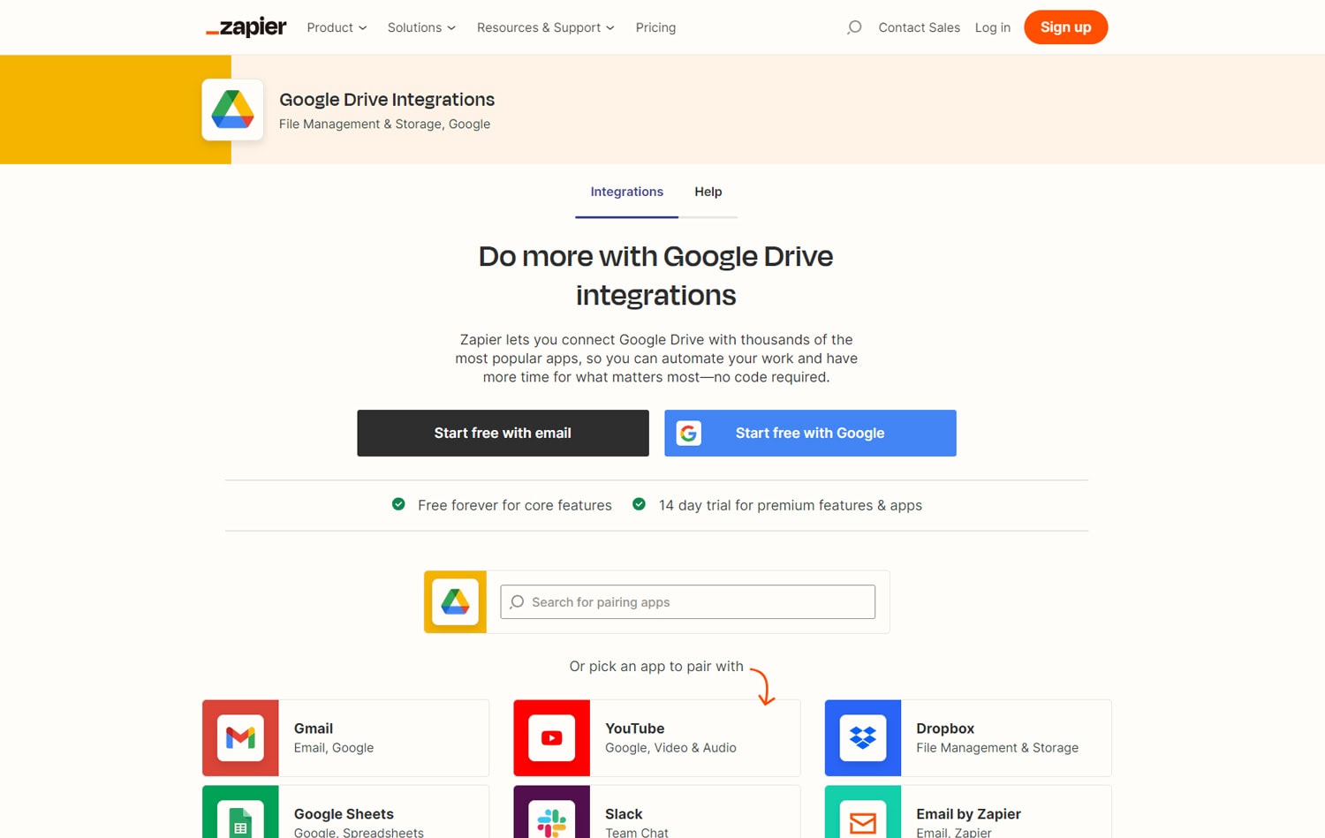Open the search magnifier in the navigation bar
This screenshot has width=1325, height=838.
point(853,27)
